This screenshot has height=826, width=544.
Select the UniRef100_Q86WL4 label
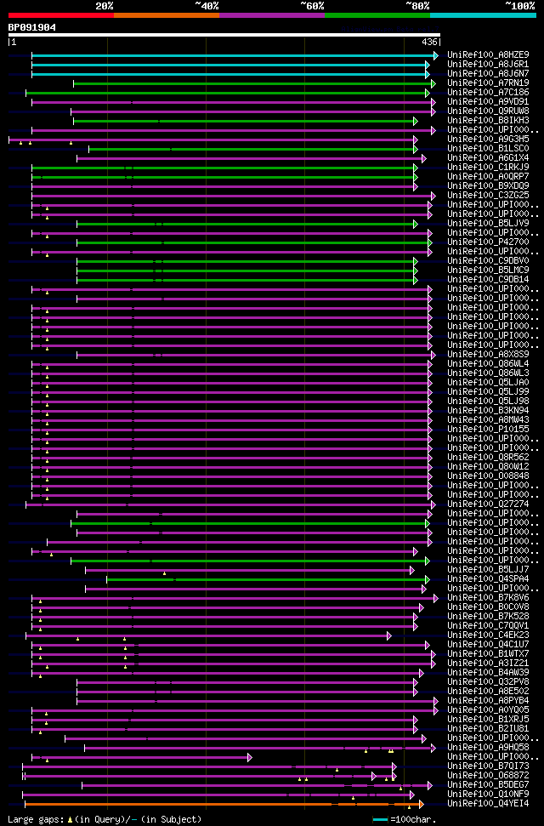tap(488, 364)
